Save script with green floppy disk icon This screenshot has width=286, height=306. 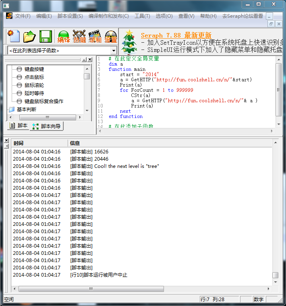[46, 36]
